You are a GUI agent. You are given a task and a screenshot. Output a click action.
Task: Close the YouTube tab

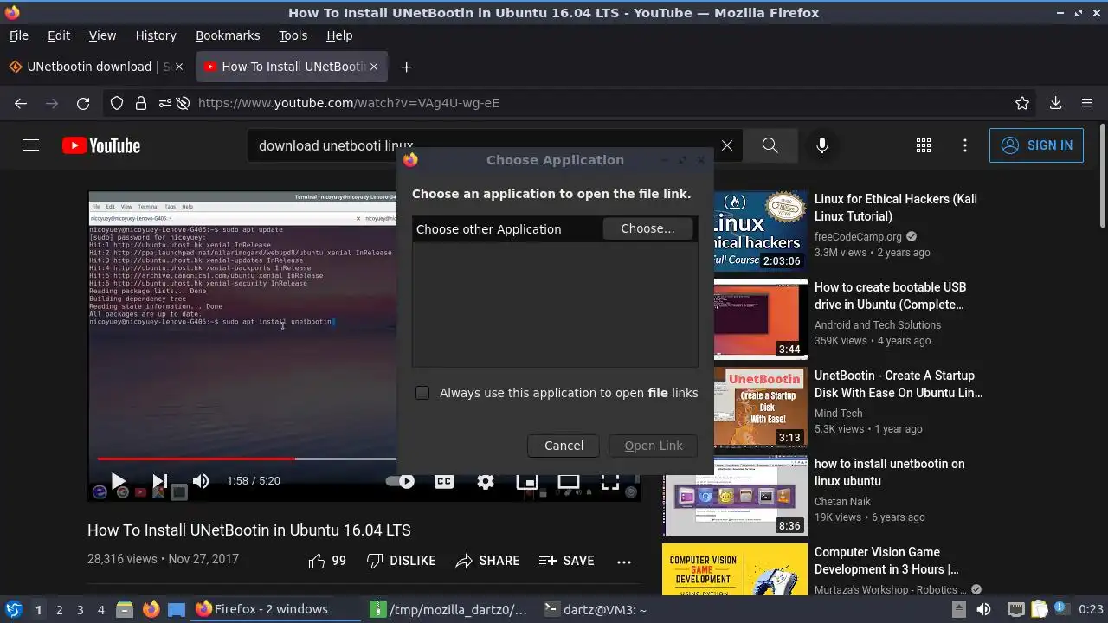tap(374, 67)
